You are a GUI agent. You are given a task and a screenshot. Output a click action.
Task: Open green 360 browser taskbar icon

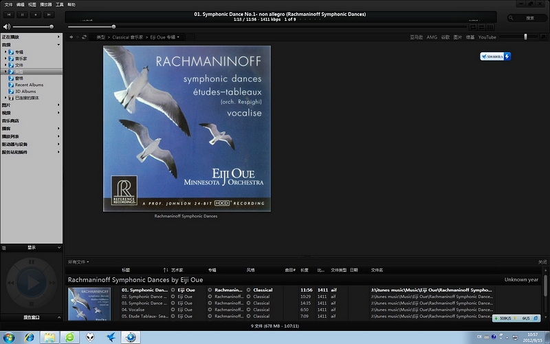tap(70, 337)
